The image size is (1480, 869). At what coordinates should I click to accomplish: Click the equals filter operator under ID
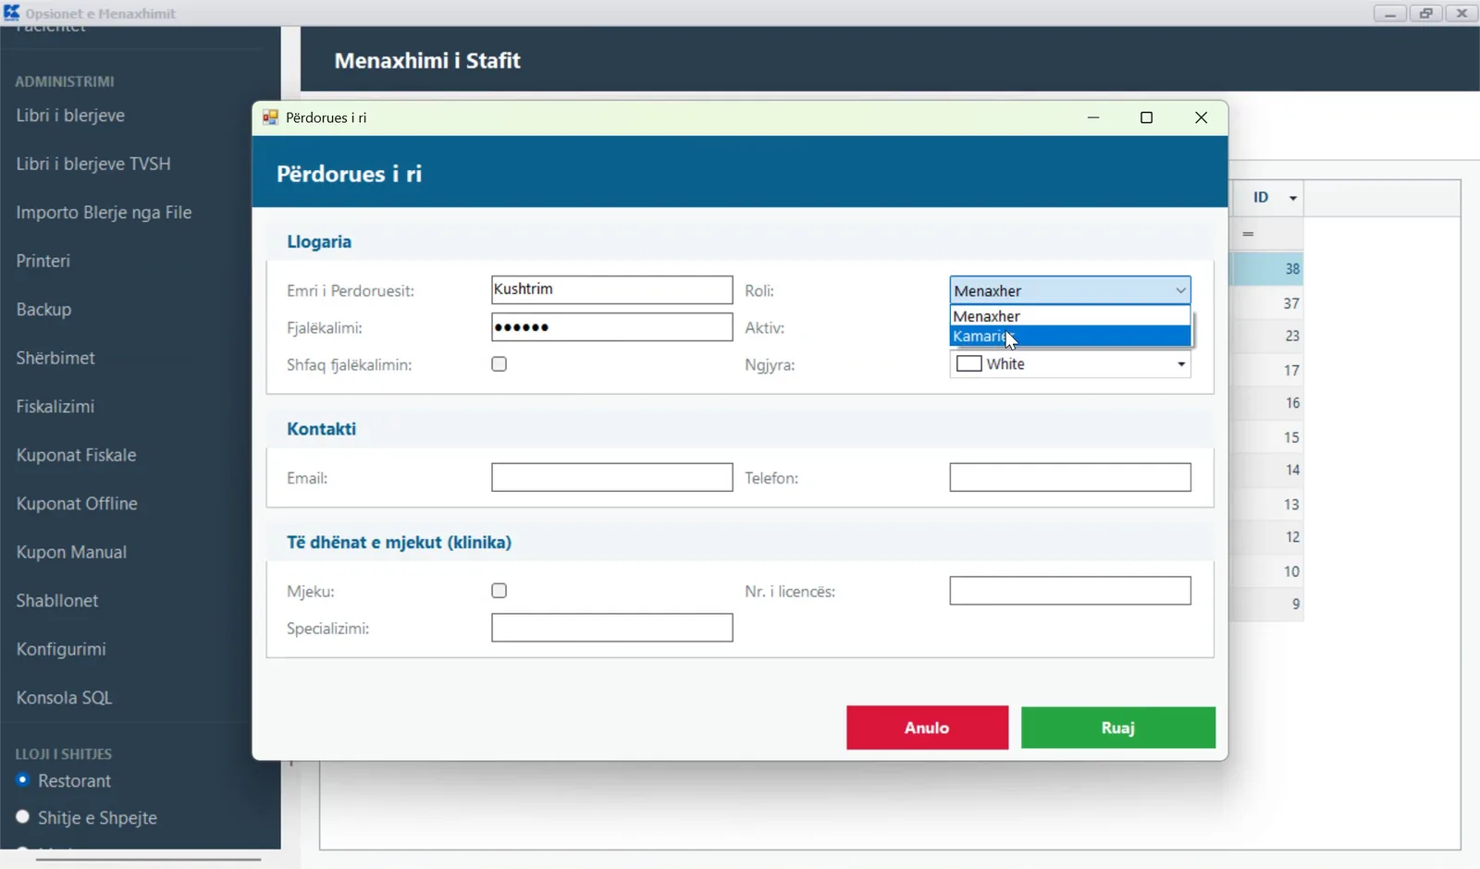point(1248,234)
